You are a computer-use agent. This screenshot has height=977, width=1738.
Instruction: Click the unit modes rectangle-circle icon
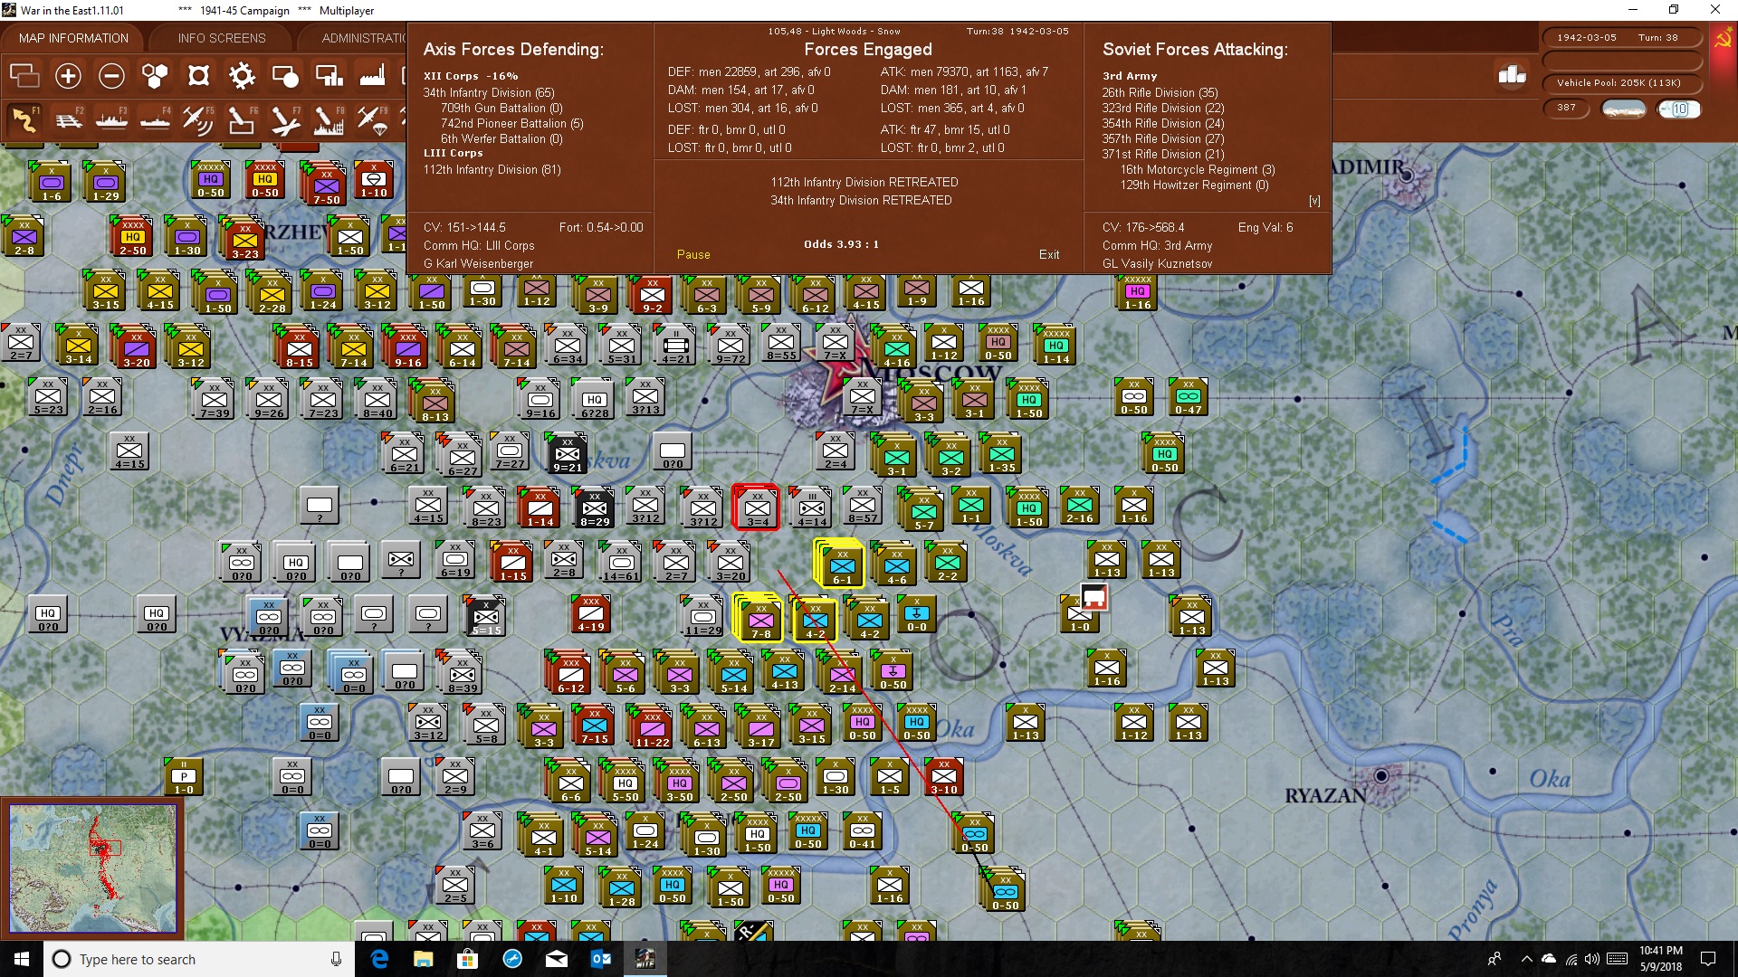285,76
